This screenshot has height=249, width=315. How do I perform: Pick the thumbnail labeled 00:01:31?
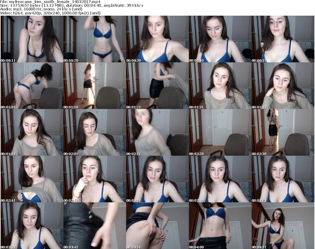tap(220, 86)
